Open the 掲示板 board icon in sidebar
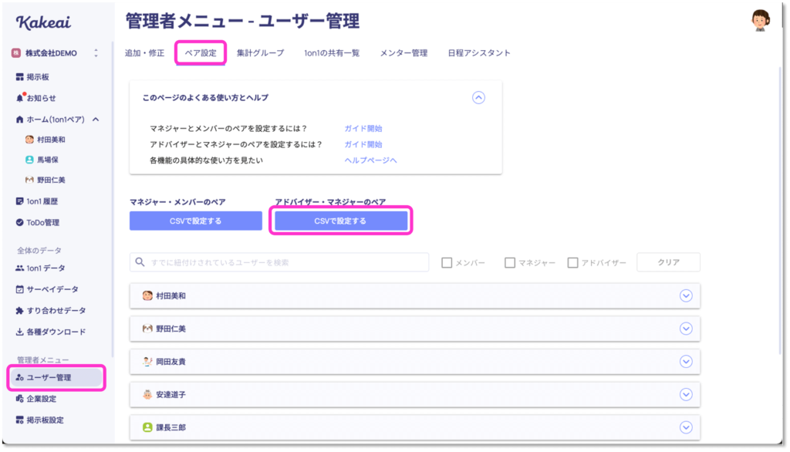This screenshot has width=790, height=452. pos(19,77)
